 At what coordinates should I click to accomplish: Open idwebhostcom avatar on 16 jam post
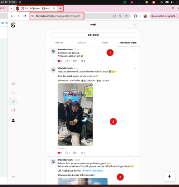tap(53, 161)
